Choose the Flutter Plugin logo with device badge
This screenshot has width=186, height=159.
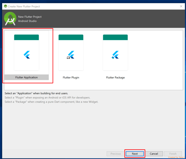[71, 55]
